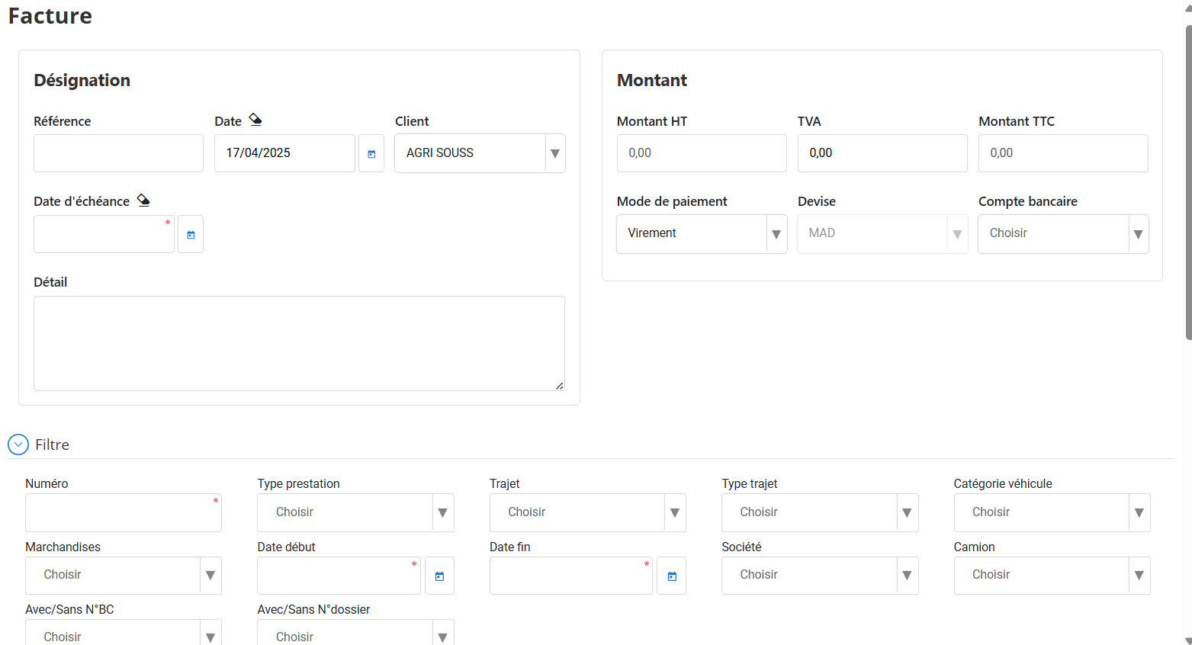Image resolution: width=1192 pixels, height=645 pixels.
Task: Open calendar picker for Date début
Action: click(439, 576)
